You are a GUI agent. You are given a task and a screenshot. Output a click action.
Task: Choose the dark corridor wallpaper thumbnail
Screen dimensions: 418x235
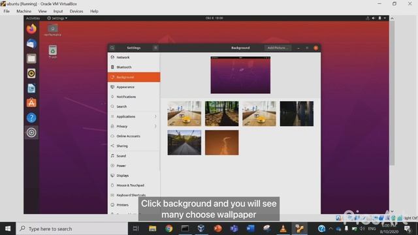(297, 114)
